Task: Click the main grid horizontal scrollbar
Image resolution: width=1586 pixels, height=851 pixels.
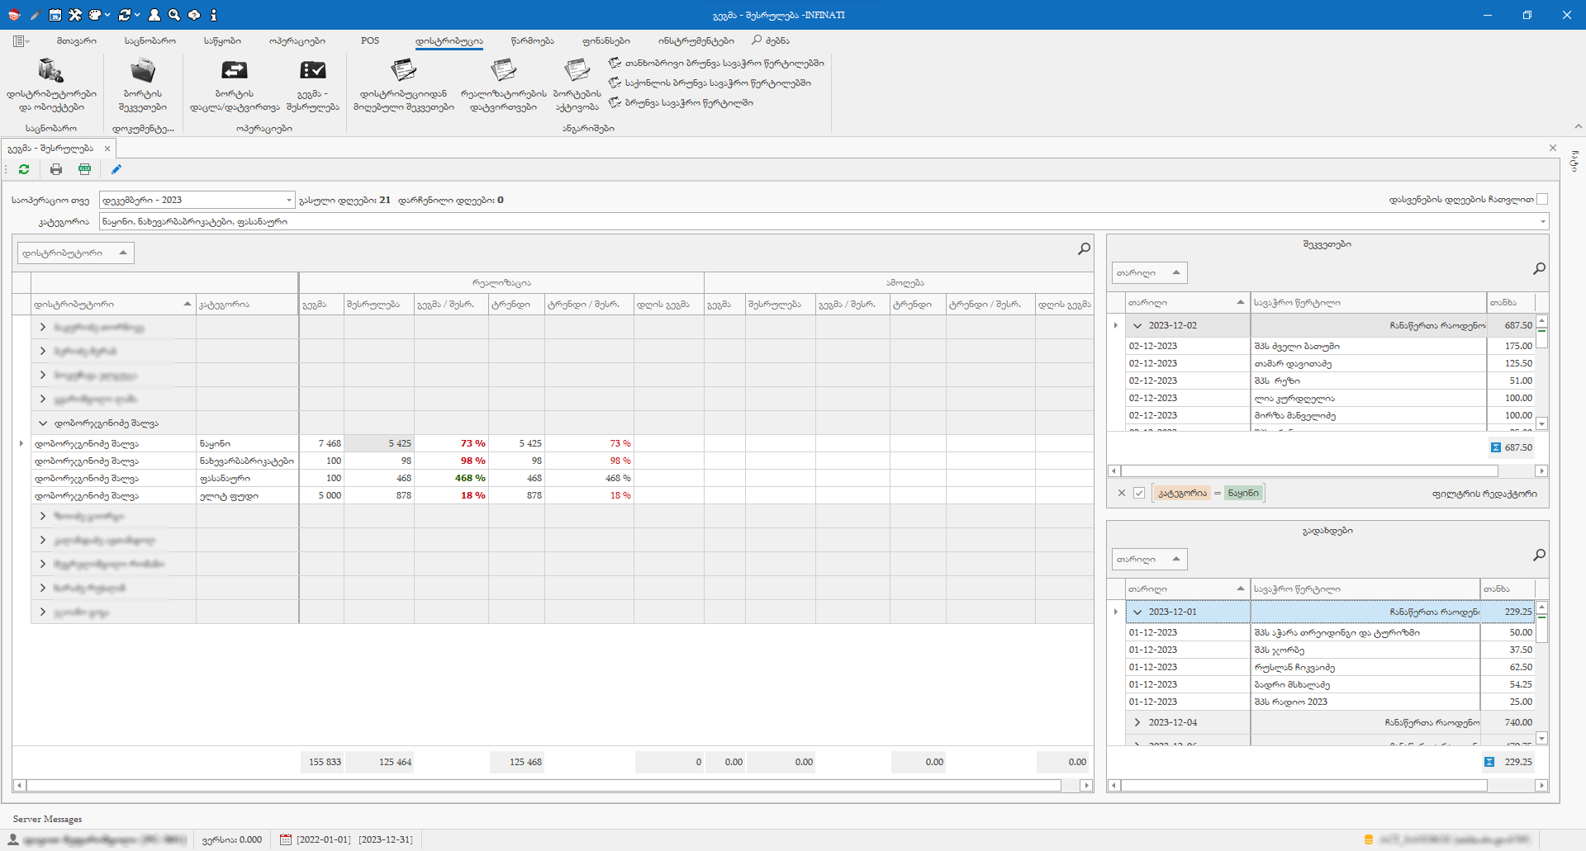Action: (545, 785)
